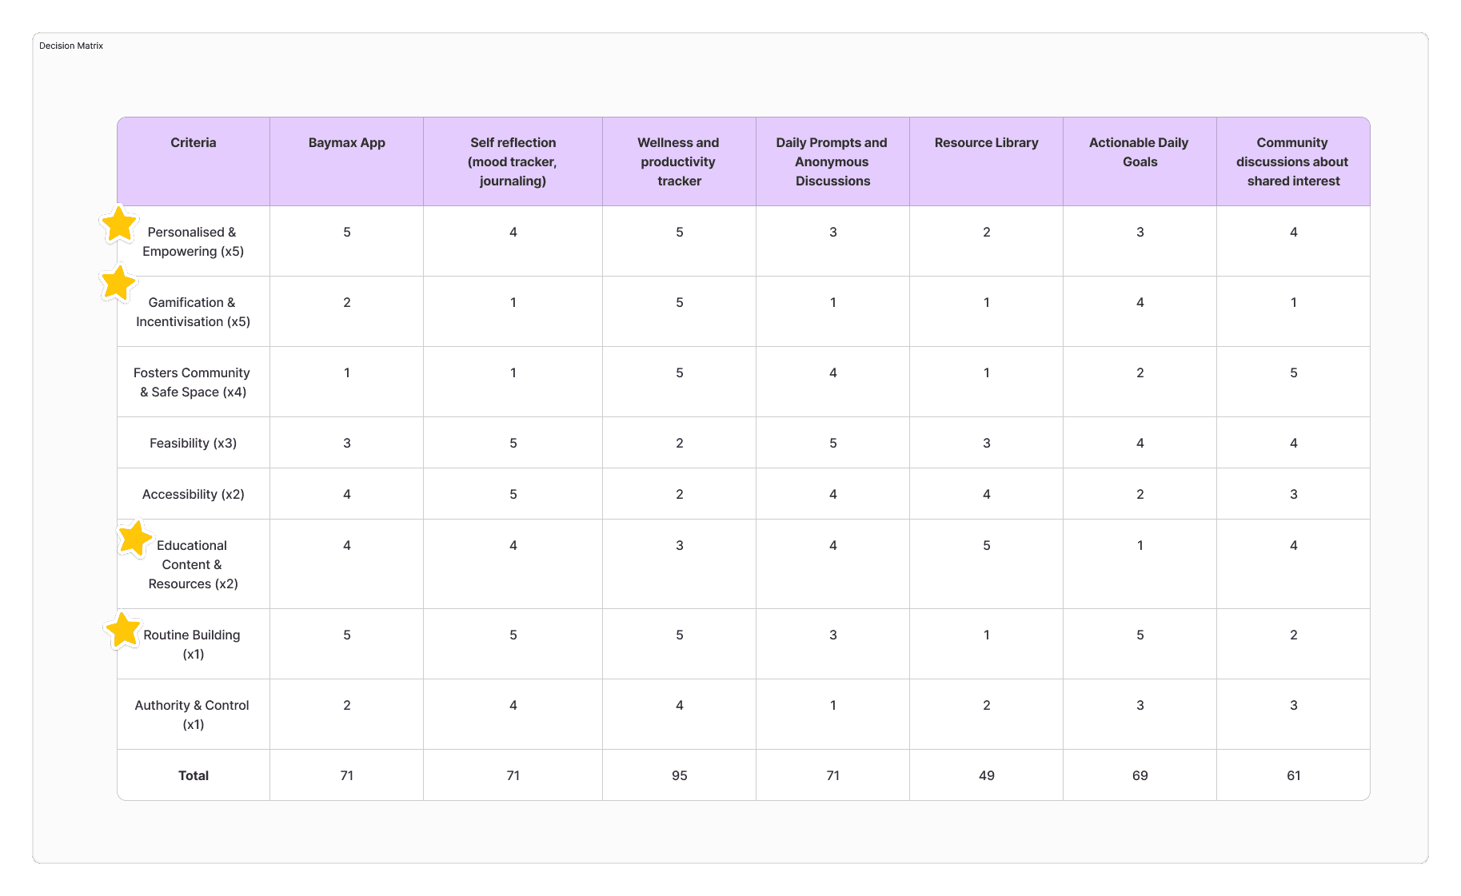The image size is (1461, 896).
Task: Click the Authority & Control (x1) cell
Action: pyautogui.click(x=194, y=715)
